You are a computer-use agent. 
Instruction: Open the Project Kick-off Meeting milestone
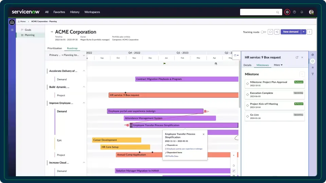coord(275,105)
